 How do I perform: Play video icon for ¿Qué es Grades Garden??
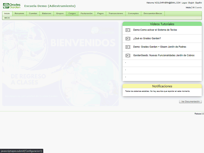[x=128, y=39]
